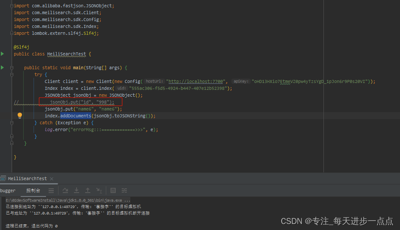Image resolution: width=400 pixels, height=230 pixels.
Task: Click the 进程已结束 exit code console line
Action: click(32, 226)
